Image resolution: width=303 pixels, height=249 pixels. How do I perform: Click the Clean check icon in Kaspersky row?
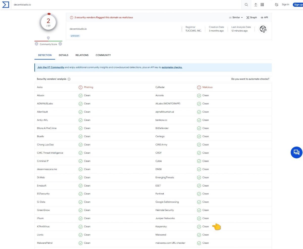coord(199,227)
